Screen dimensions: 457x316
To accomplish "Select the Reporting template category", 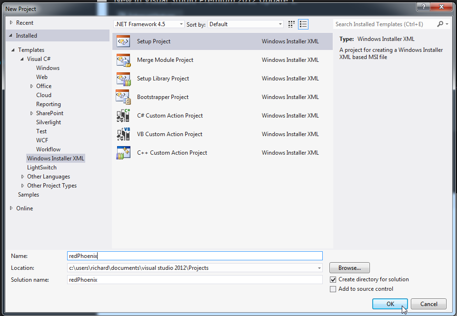I will 49,104.
